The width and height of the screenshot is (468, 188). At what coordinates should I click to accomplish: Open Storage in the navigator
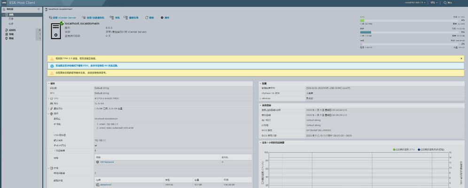11,34
